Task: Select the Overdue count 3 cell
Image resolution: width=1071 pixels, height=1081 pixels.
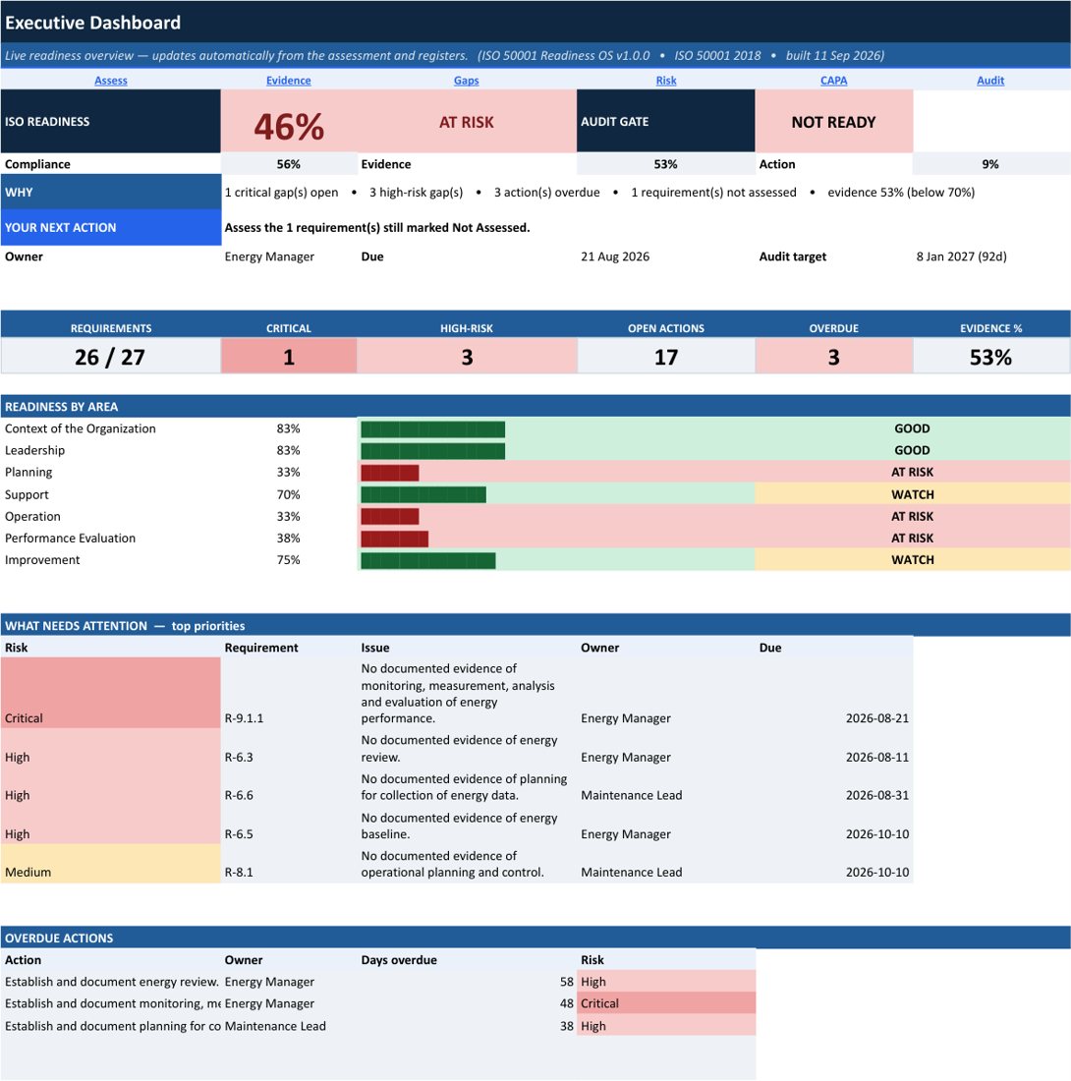Action: coord(833,357)
